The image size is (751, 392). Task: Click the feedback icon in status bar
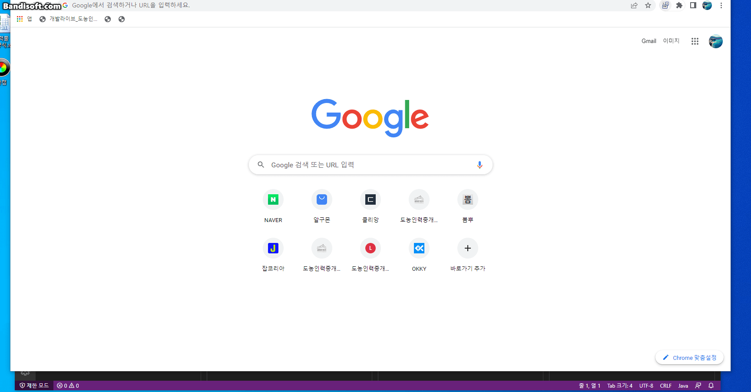coord(698,385)
